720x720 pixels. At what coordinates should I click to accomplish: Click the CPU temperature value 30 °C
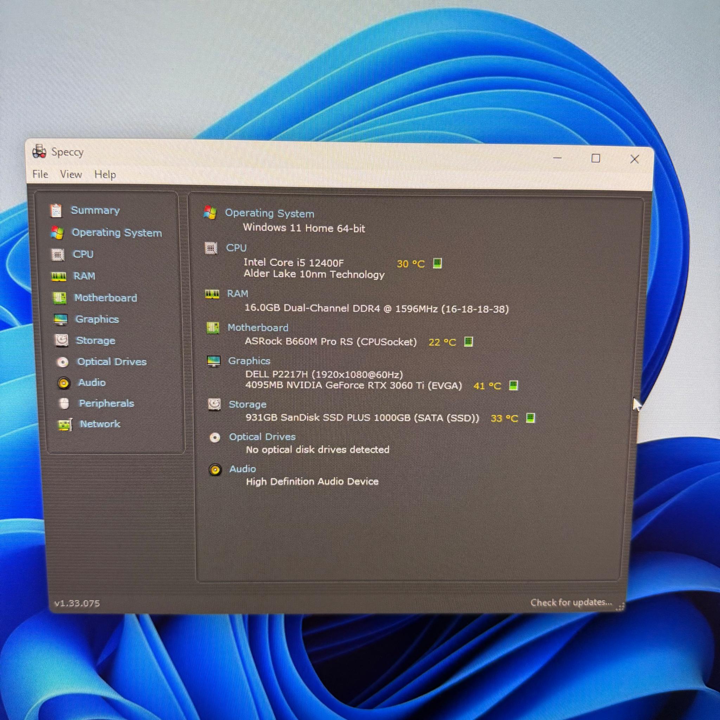[x=411, y=264]
